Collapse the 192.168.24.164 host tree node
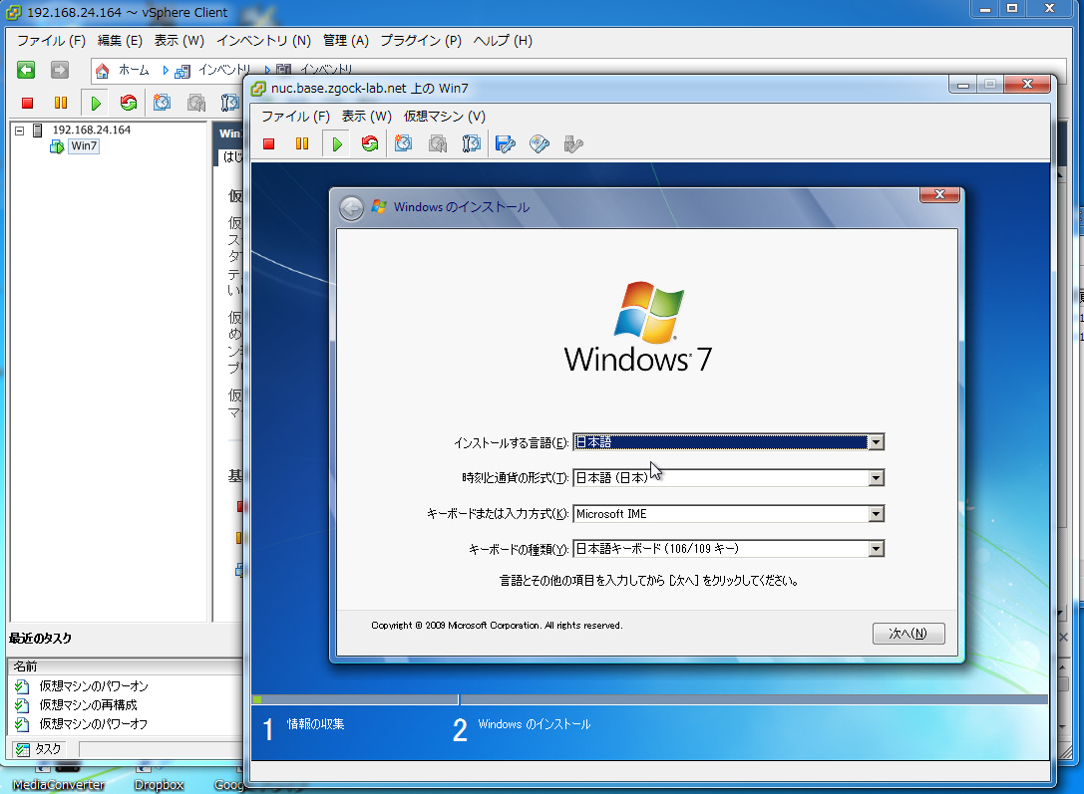The width and height of the screenshot is (1084, 794). coord(19,130)
